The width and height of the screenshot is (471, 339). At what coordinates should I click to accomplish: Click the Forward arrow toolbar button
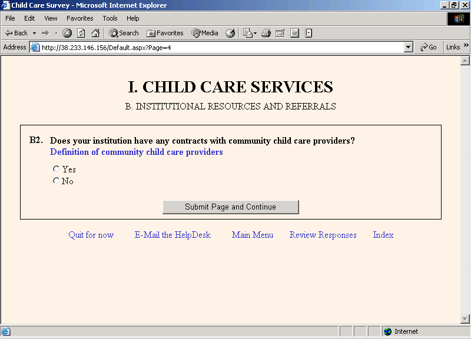[45, 33]
